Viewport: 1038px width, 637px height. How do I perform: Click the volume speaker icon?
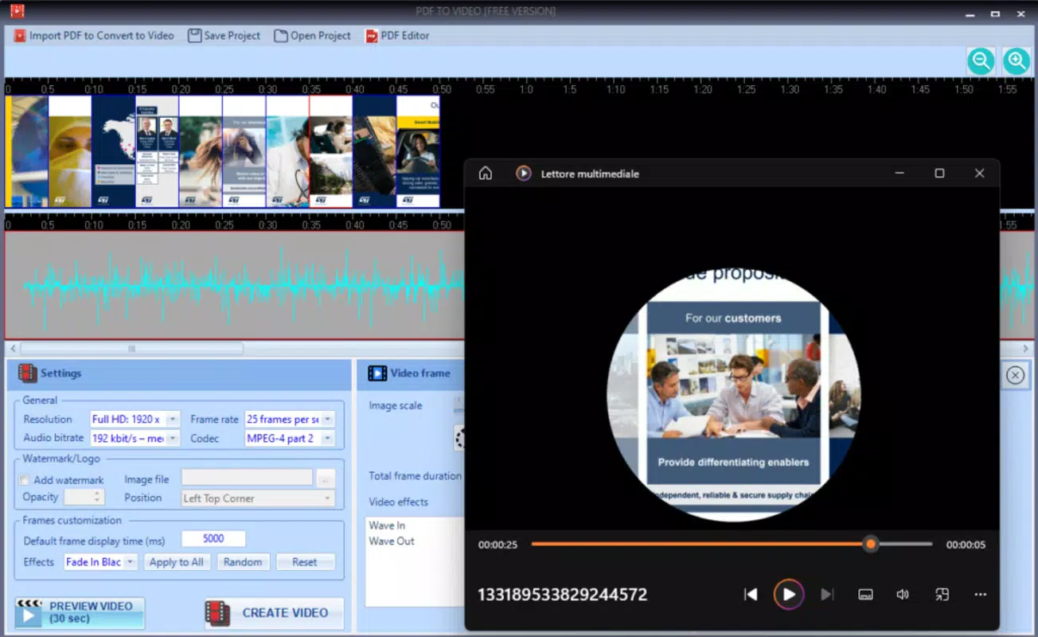coord(903,594)
